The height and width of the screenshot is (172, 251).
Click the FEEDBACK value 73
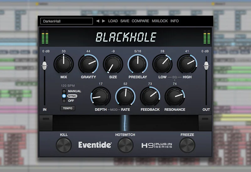pos(150,84)
